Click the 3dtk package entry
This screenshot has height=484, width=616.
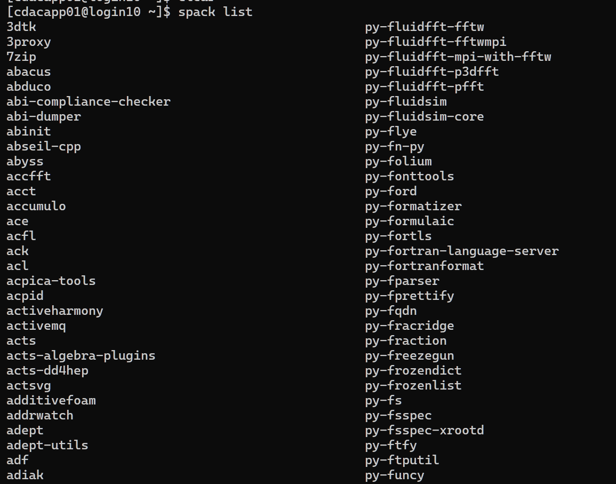(21, 27)
